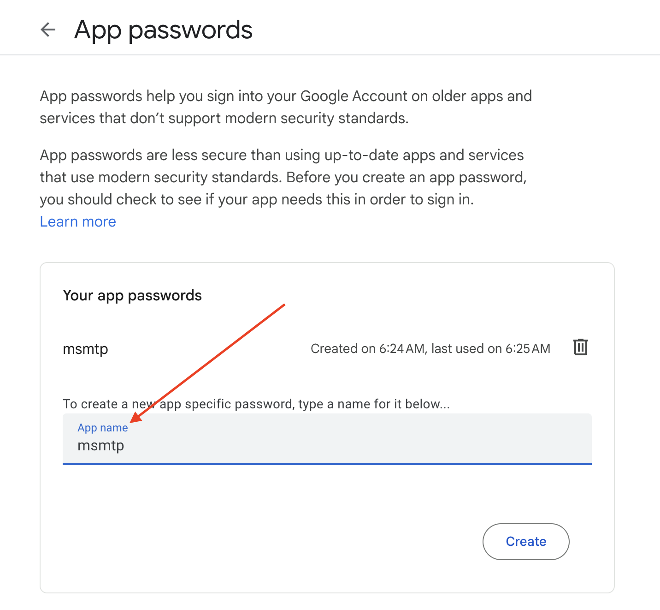Screen dimensions: 660x610
Task: Click the 'type a name for it below' instruction
Action: point(373,404)
